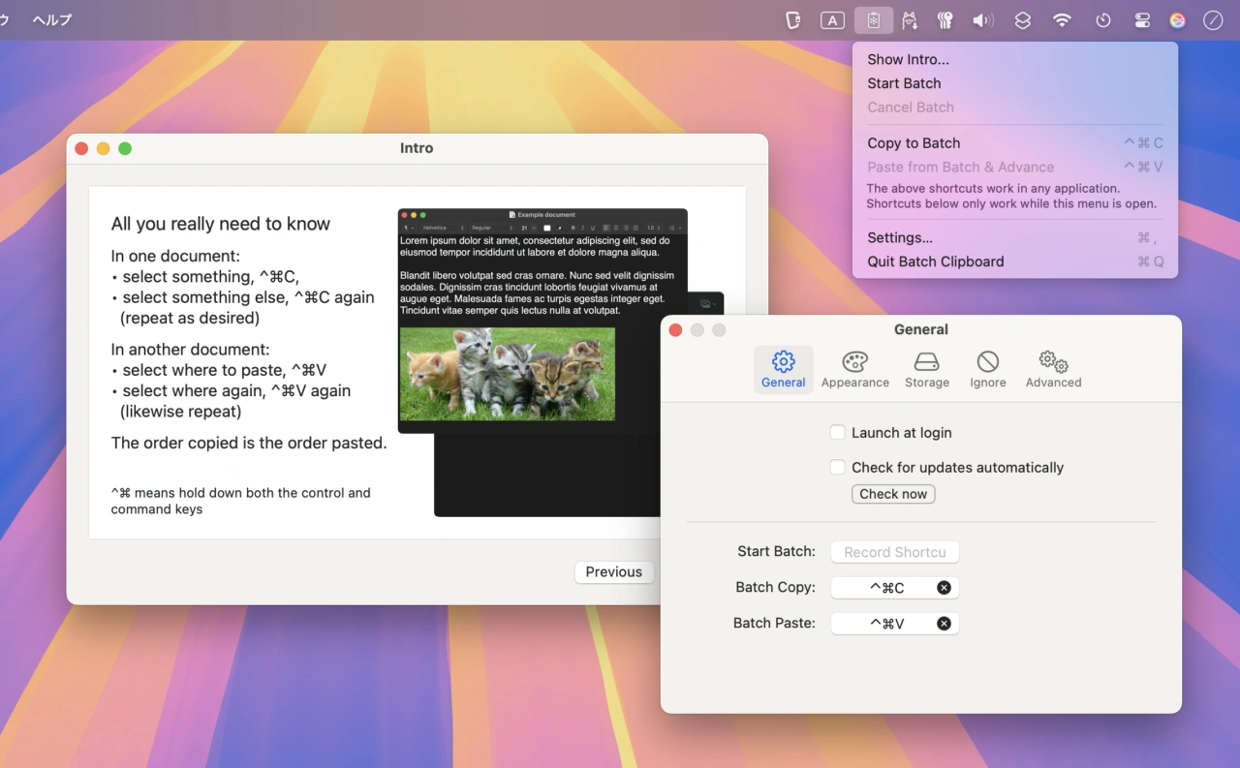Open the Appearance settings tab
The image size is (1240, 768).
click(854, 369)
